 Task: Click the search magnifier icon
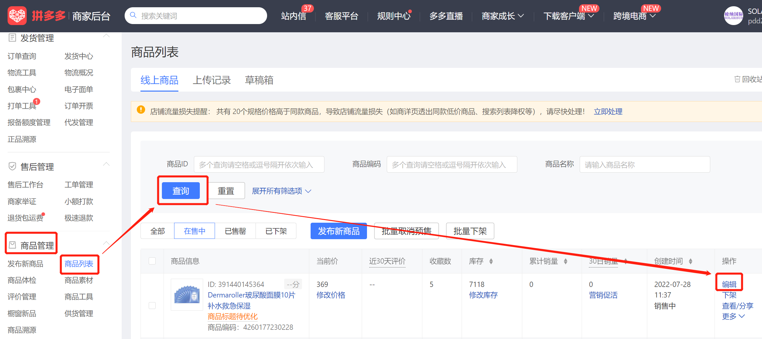click(133, 15)
